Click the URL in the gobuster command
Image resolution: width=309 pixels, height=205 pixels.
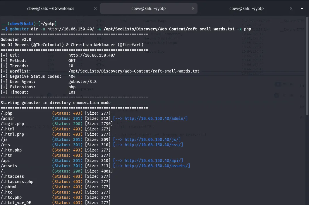point(71,29)
